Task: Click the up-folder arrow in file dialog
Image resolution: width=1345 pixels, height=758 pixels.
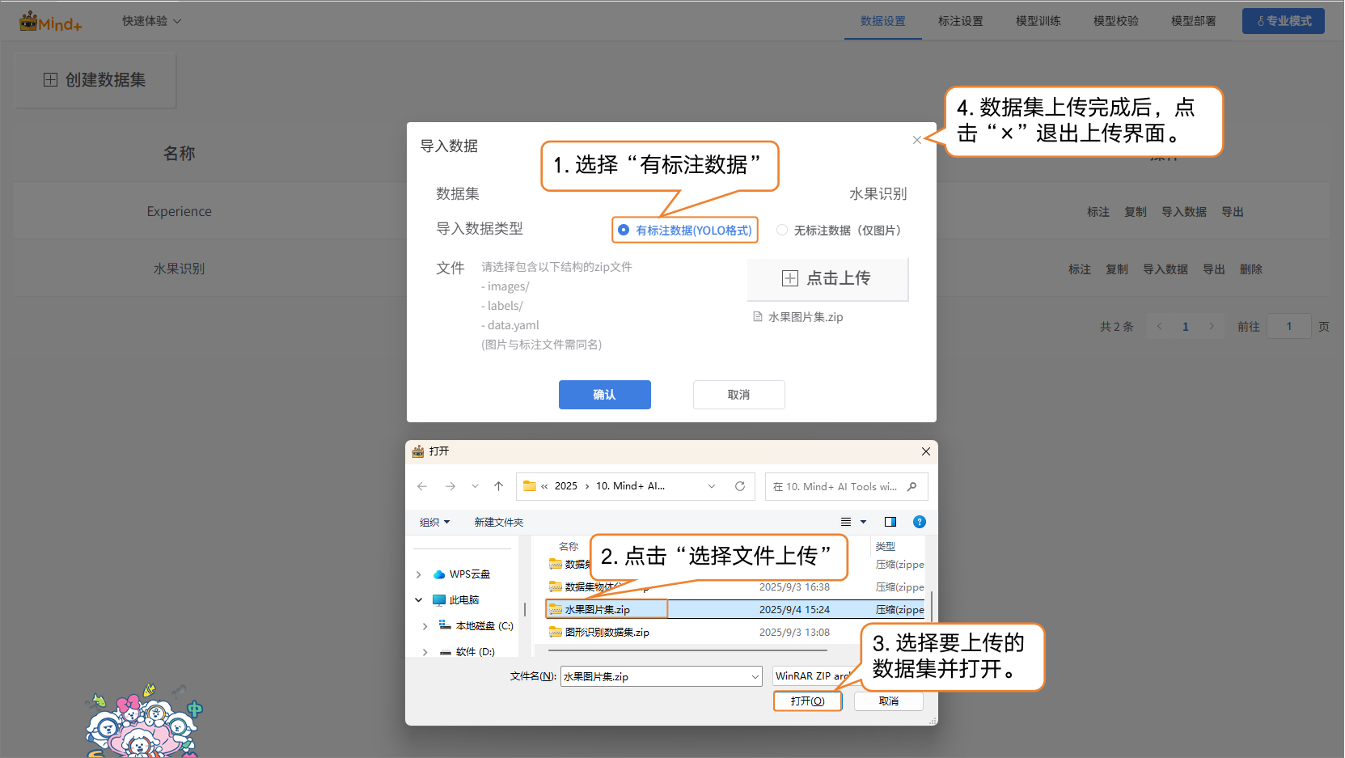Action: 498,486
